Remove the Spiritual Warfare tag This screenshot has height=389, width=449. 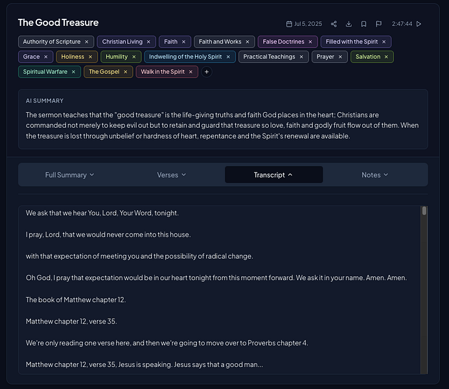(x=73, y=72)
